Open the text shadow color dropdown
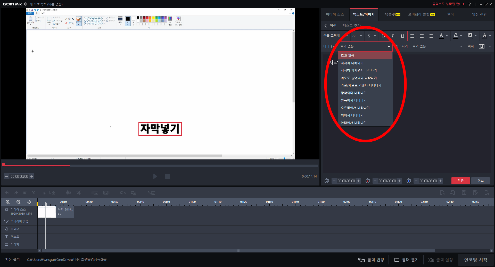 490,36
